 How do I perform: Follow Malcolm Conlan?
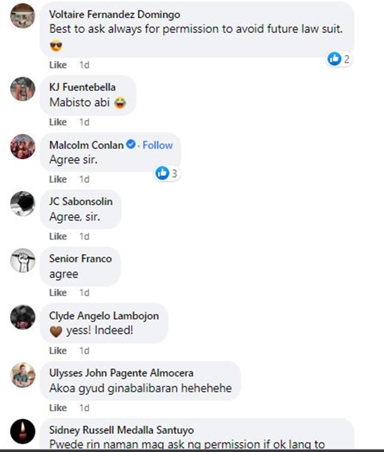pos(158,145)
